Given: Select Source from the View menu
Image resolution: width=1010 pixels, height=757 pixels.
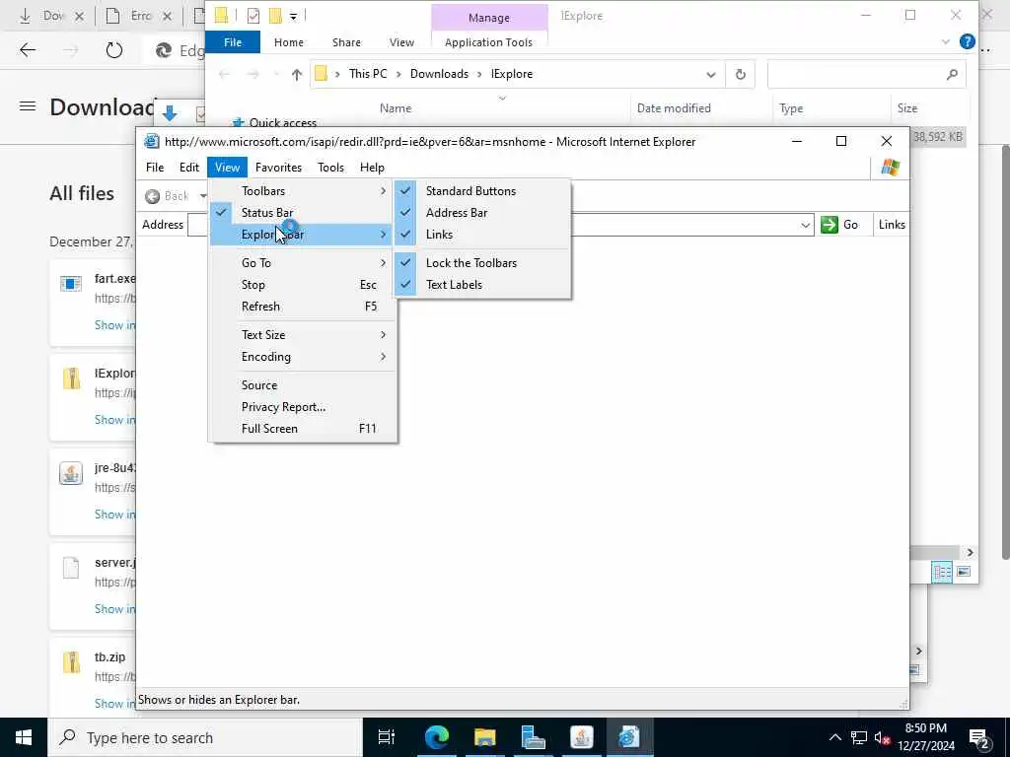Looking at the screenshot, I should pos(302,385).
